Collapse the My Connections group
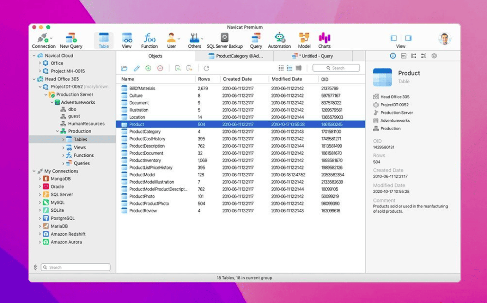The height and width of the screenshot is (303, 487). [x=34, y=171]
